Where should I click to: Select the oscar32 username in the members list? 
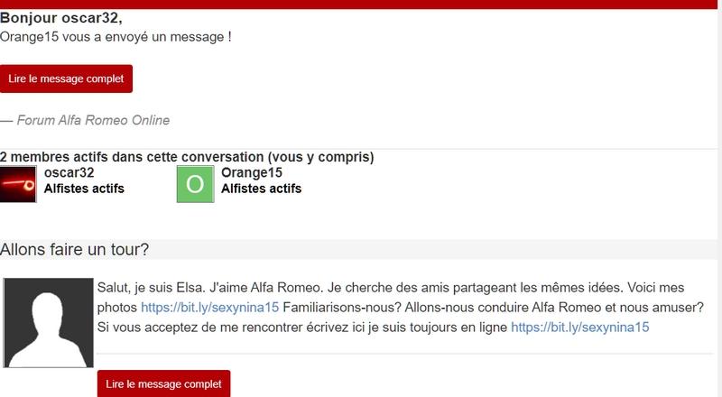[69, 172]
